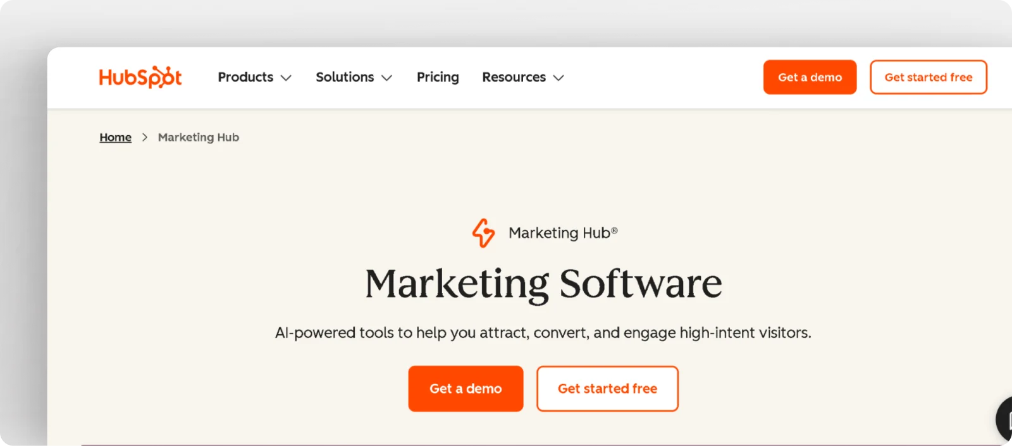
Task: Click Resources in the top menu
Action: [514, 77]
